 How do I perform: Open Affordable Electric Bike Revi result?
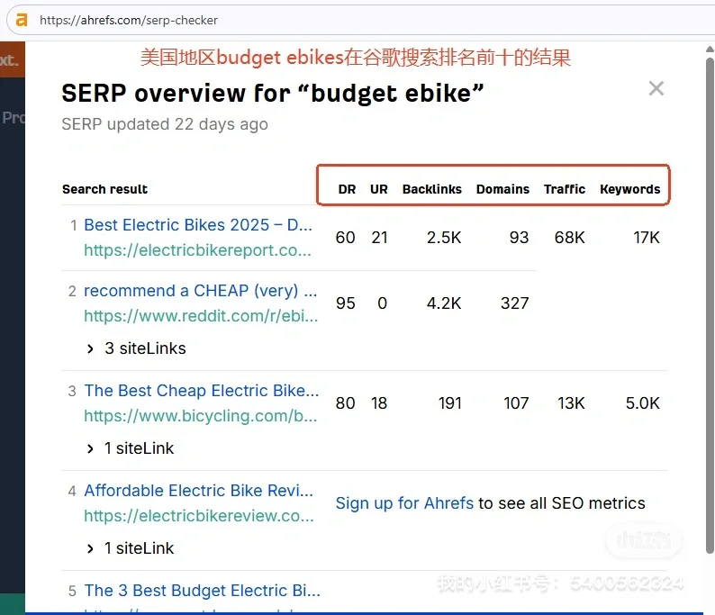[x=198, y=491]
